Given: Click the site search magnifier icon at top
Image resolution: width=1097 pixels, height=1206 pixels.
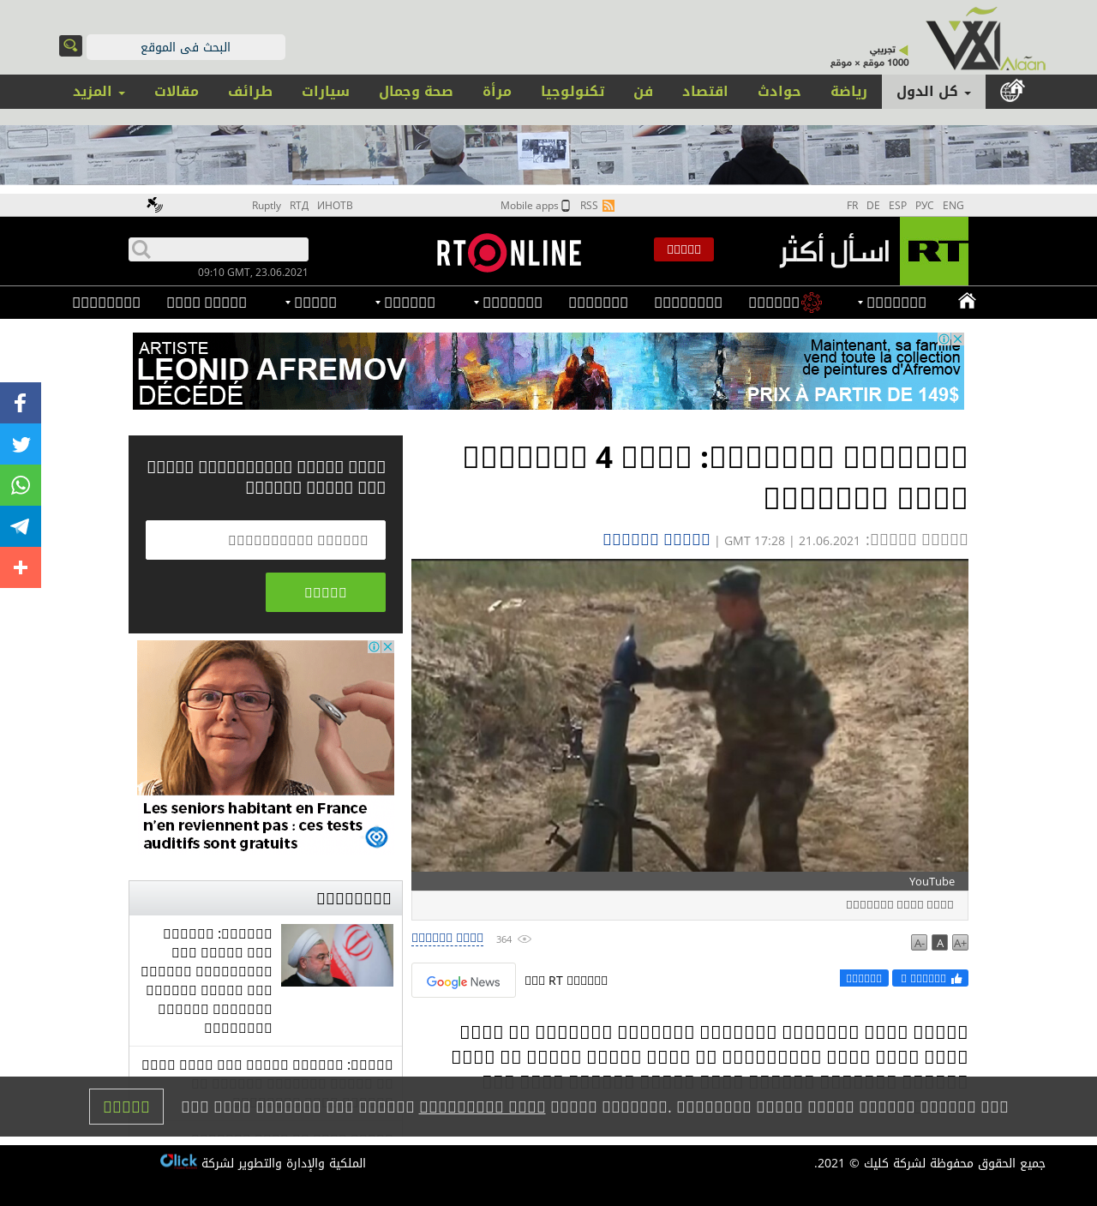Looking at the screenshot, I should coord(70,45).
